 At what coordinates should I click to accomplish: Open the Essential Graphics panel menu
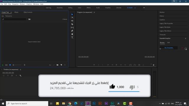click(x=186, y=39)
